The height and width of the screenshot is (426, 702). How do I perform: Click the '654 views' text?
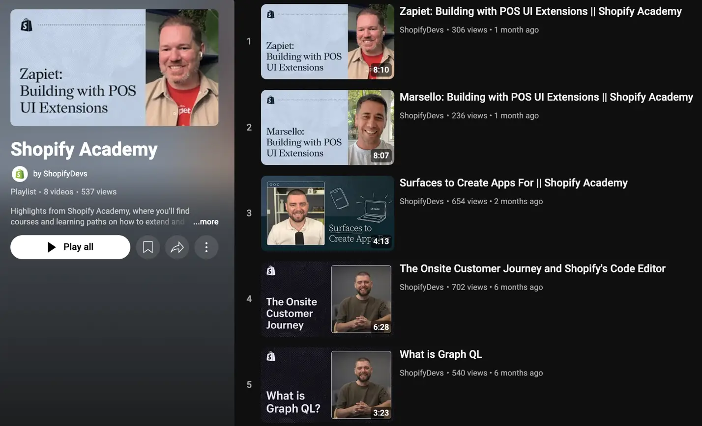point(469,202)
